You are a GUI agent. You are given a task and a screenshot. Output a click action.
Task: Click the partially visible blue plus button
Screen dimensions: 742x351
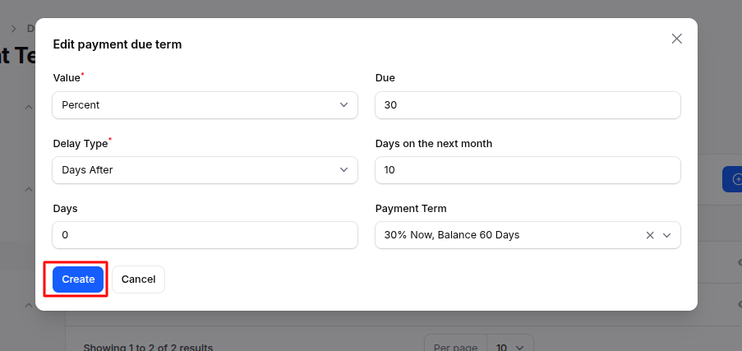[x=732, y=179]
